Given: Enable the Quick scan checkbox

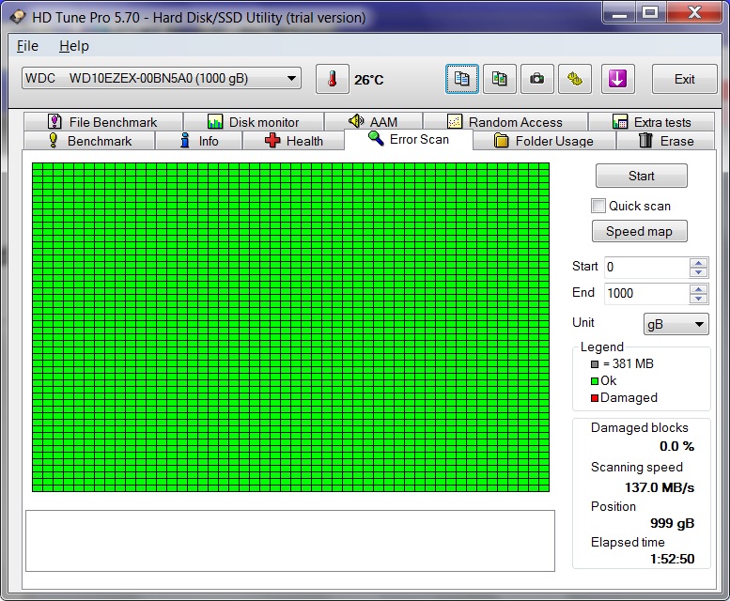Looking at the screenshot, I should tap(598, 206).
